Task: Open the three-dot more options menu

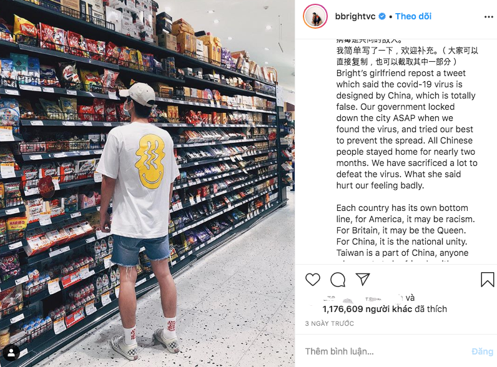Action: [x=489, y=17]
